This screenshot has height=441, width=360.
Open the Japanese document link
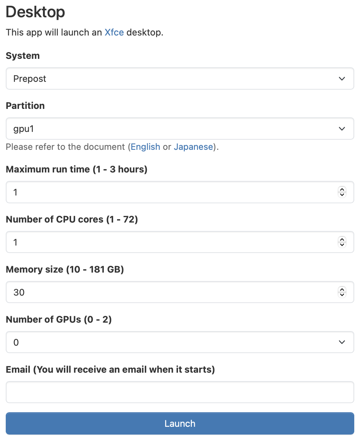194,147
